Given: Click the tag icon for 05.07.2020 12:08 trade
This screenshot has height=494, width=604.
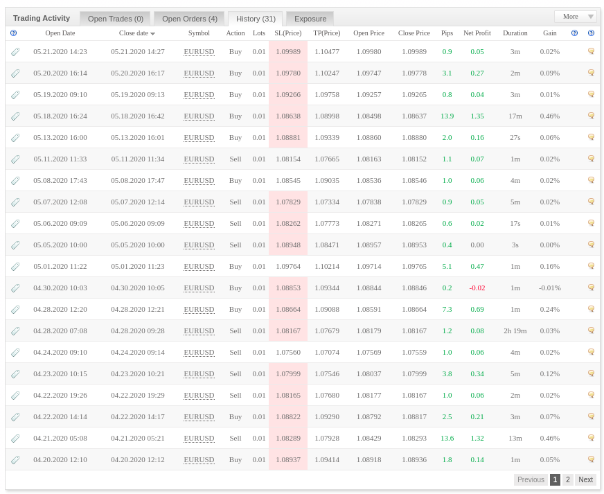Looking at the screenshot, I should [x=15, y=202].
